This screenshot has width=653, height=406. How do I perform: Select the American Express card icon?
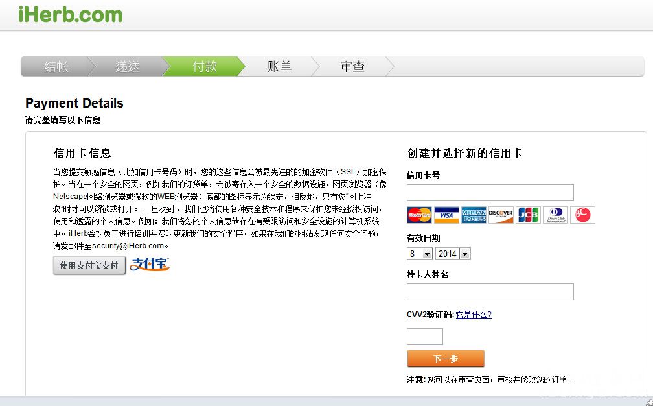[474, 215]
